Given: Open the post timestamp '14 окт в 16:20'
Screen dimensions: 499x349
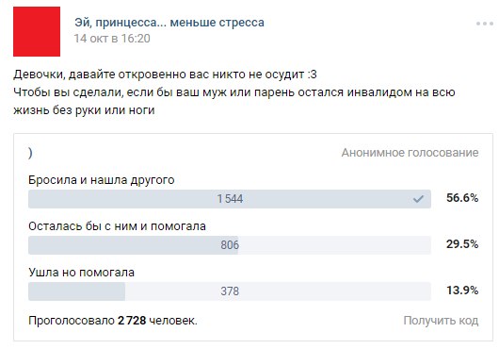Looking at the screenshot, I should point(112,39).
